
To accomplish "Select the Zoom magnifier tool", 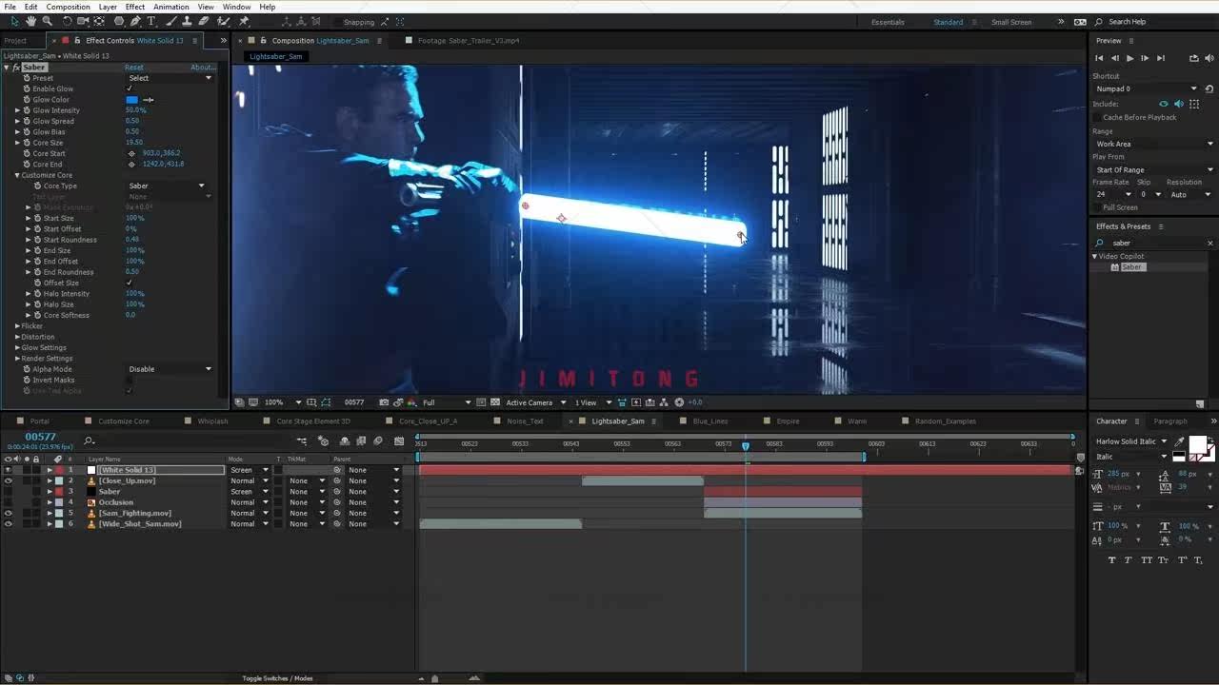I will click(46, 21).
